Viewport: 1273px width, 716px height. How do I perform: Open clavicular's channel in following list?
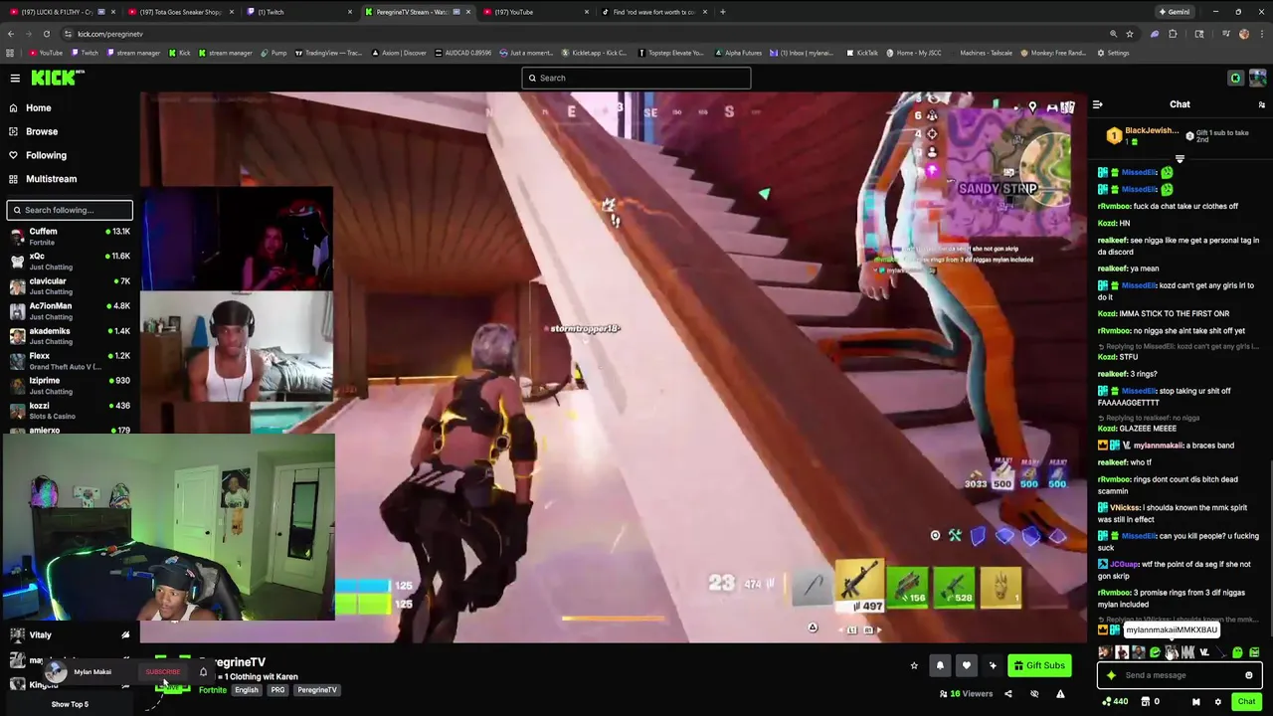[x=69, y=285]
